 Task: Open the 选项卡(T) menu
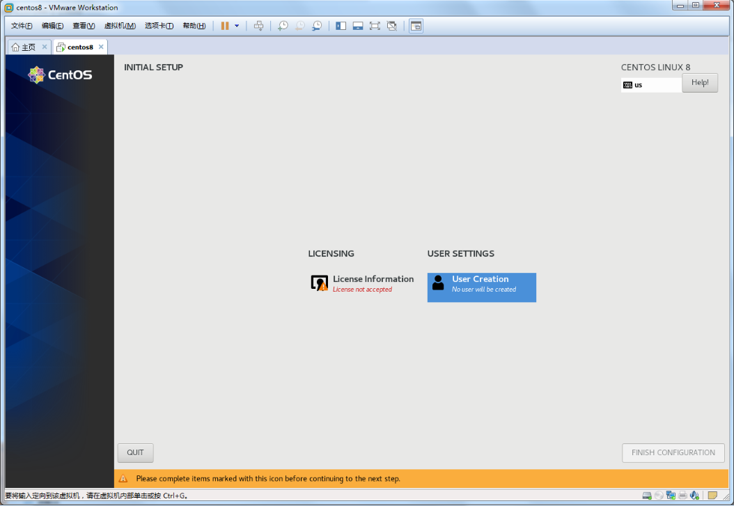click(x=159, y=26)
